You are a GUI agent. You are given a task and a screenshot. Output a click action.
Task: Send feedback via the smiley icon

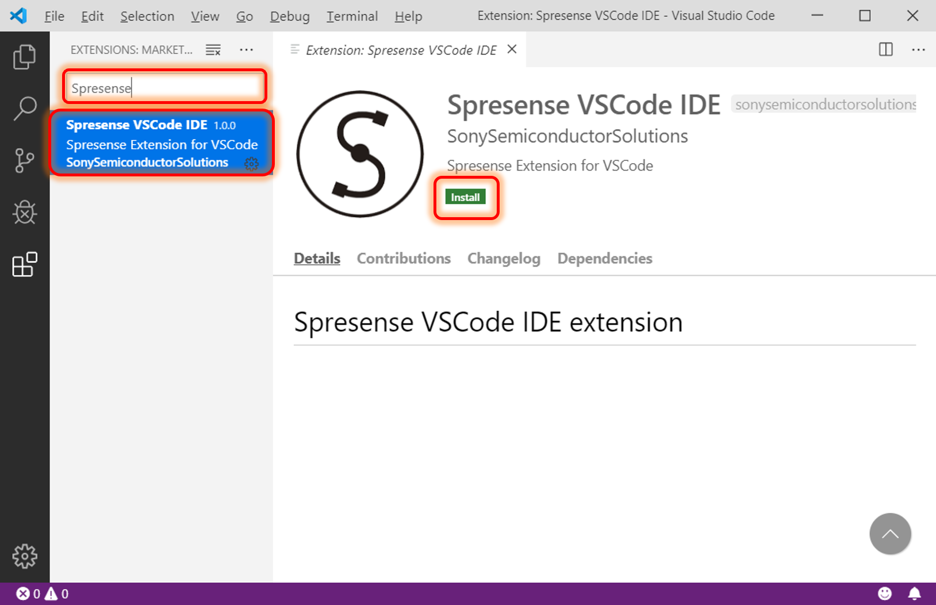pyautogui.click(x=884, y=593)
